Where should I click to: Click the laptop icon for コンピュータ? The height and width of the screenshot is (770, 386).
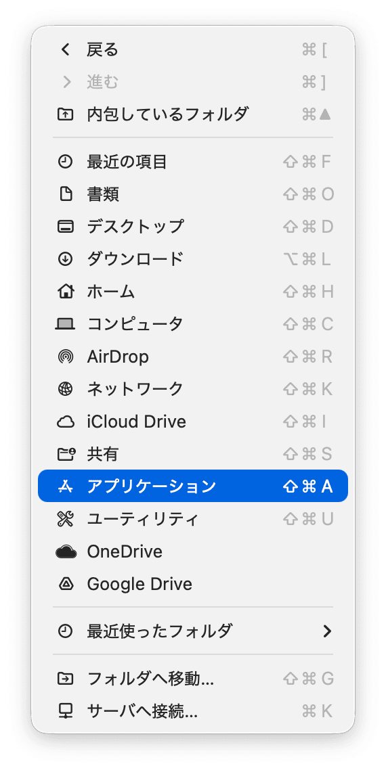[x=66, y=324]
